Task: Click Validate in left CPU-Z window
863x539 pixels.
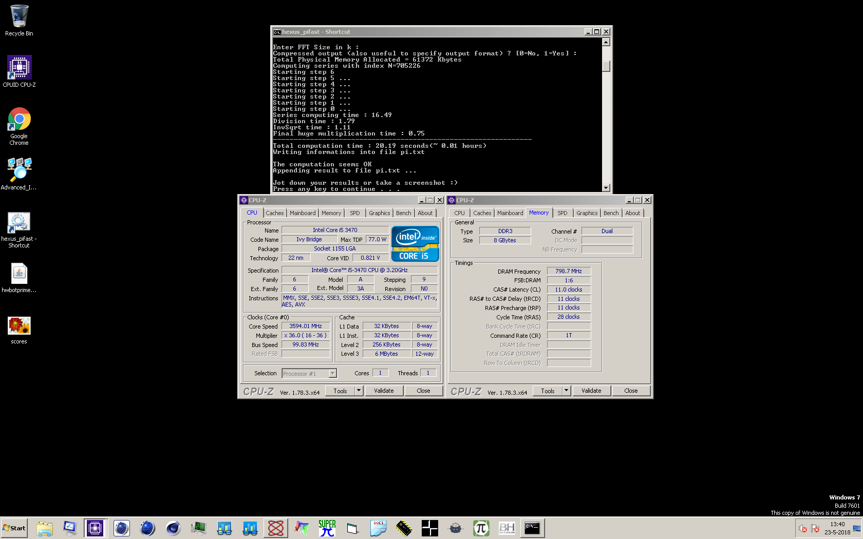Action: pos(384,391)
